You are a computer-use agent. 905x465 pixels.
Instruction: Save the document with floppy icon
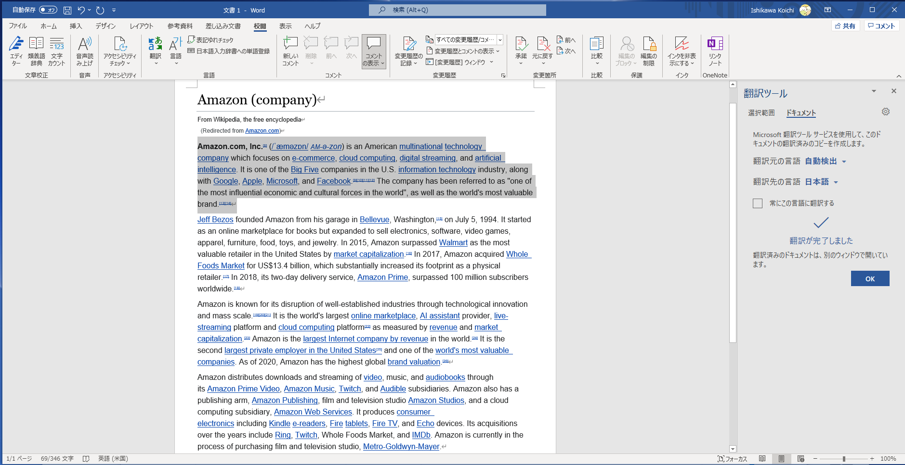pos(67,10)
